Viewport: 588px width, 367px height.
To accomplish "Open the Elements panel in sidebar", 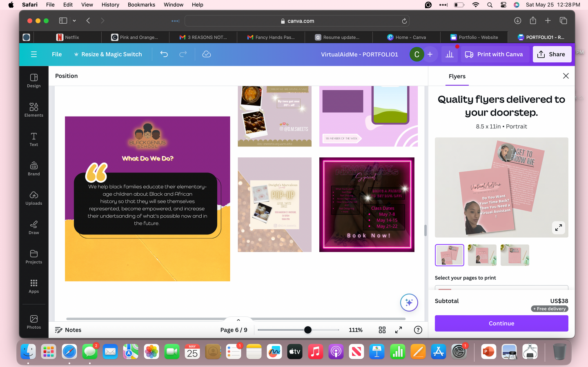I will pos(33,110).
